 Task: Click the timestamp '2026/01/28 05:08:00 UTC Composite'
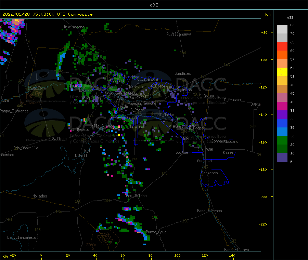[x=47, y=14]
